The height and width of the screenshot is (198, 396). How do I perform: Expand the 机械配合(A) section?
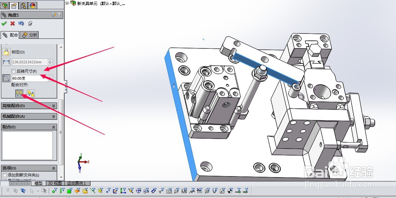tap(29, 116)
